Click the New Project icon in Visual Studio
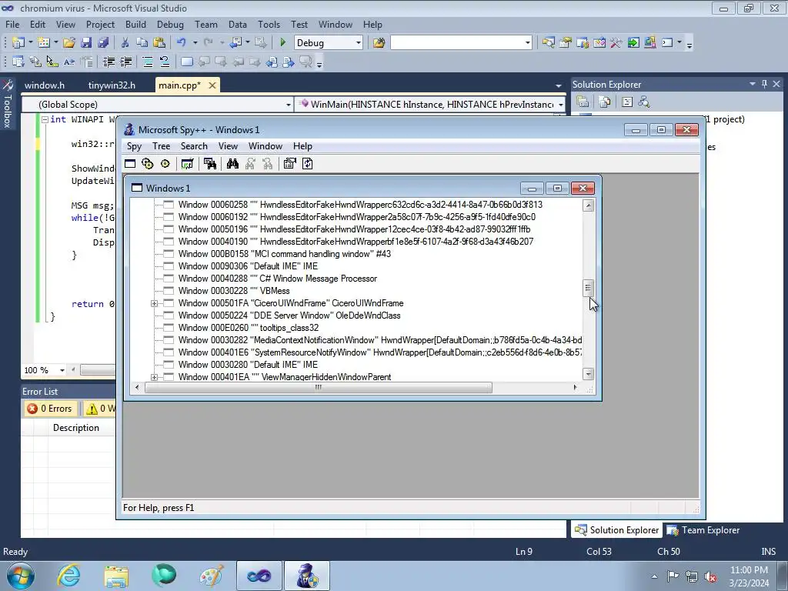 [x=18, y=43]
